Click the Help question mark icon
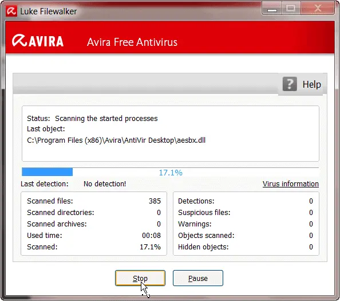 coord(290,84)
